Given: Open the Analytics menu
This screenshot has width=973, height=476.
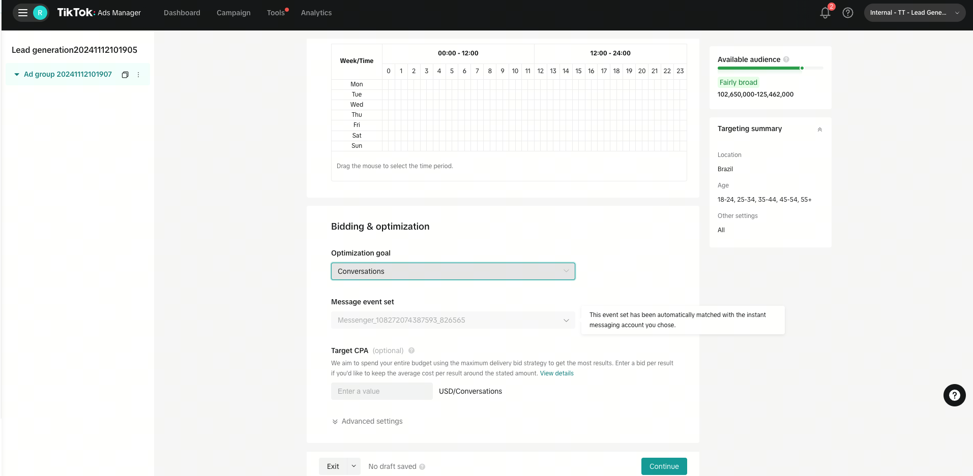Looking at the screenshot, I should click(316, 13).
